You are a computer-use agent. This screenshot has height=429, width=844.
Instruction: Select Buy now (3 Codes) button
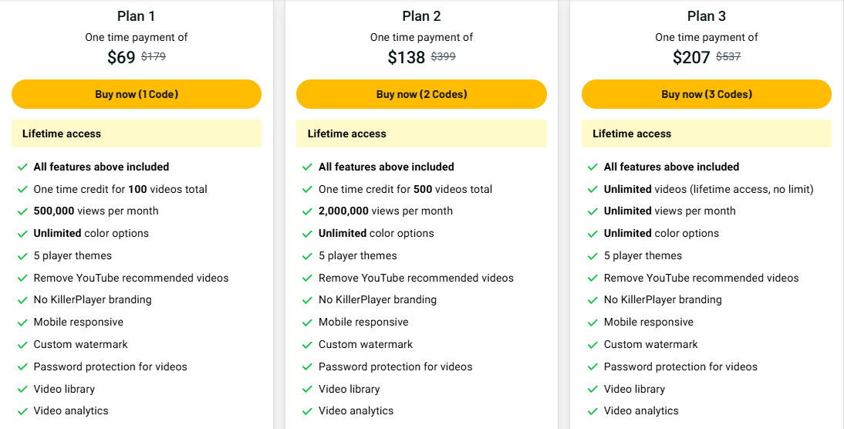point(706,94)
